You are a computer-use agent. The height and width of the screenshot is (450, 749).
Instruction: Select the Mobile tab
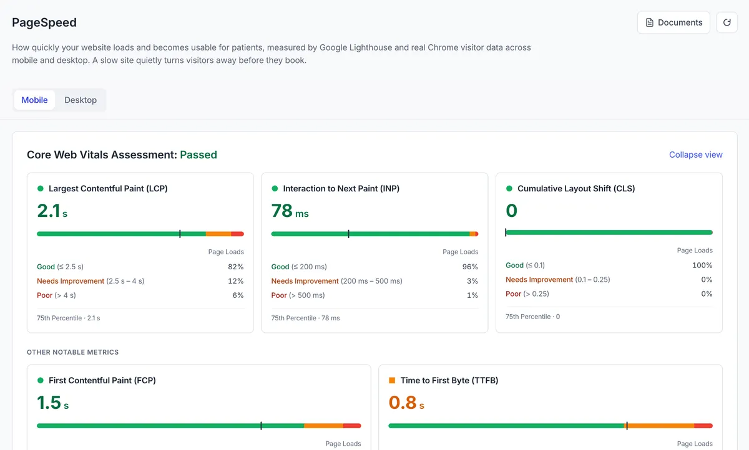(x=35, y=100)
